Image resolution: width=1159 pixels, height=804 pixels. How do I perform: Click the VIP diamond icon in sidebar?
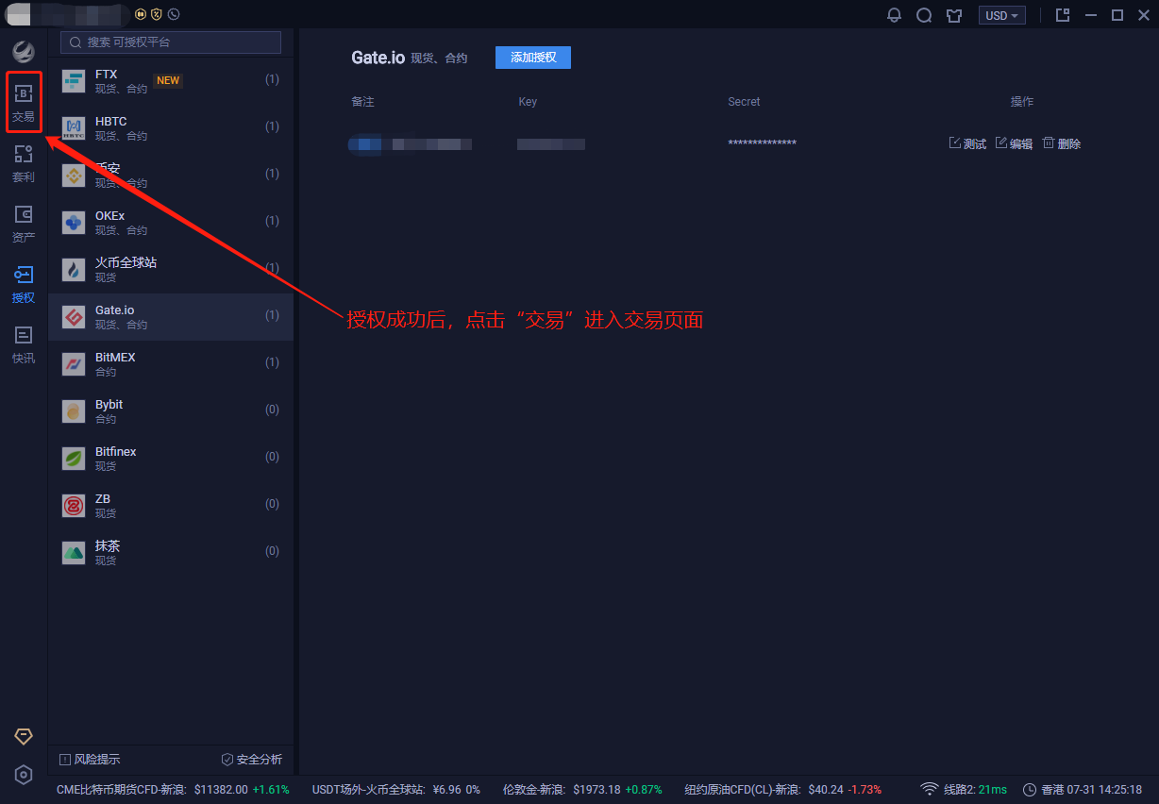coord(24,736)
